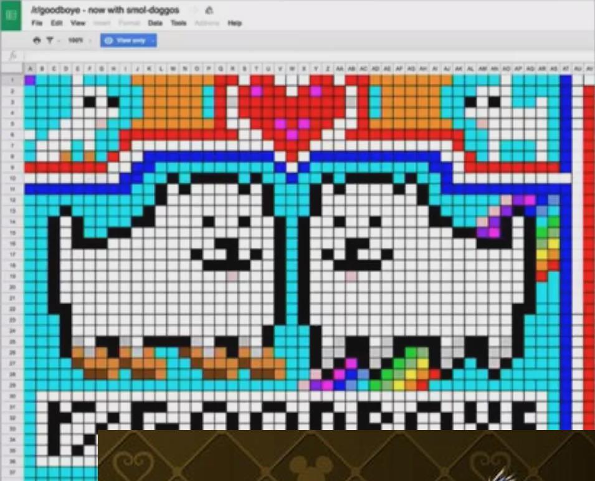Select black eye cell F3 of small dog
Screen dimensions: 595x481
[x=89, y=102]
